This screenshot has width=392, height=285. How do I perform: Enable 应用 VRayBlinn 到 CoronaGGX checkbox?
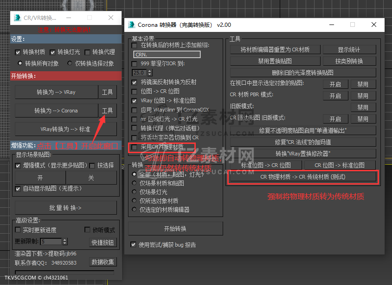pos(134,110)
